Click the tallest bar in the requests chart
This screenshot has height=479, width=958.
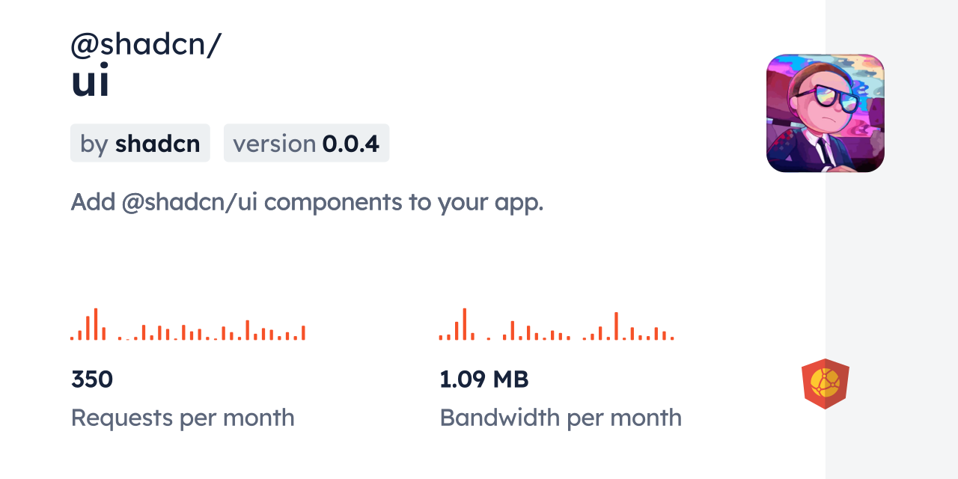(96, 324)
